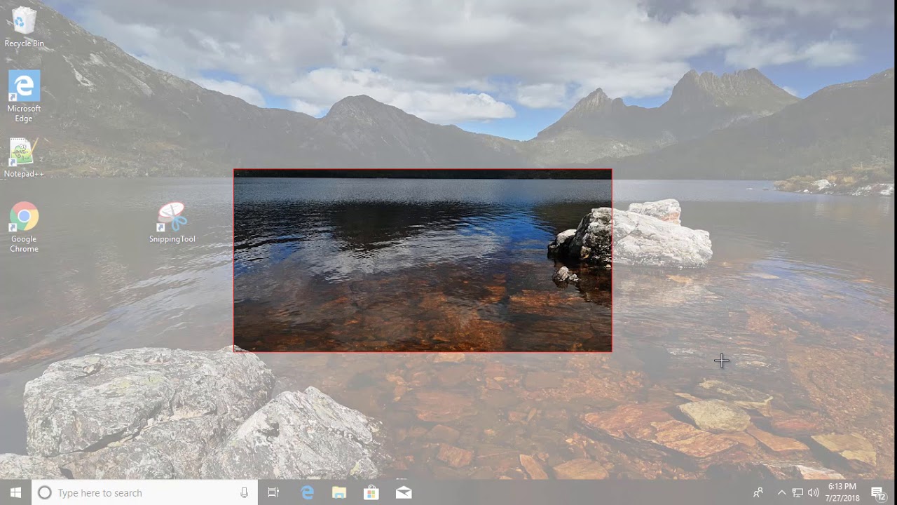The height and width of the screenshot is (505, 897).
Task: Open the Windows Start menu
Action: tap(15, 493)
